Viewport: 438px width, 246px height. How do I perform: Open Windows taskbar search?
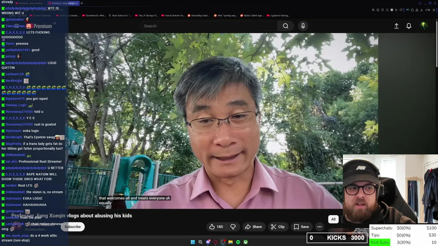[x=200, y=242]
